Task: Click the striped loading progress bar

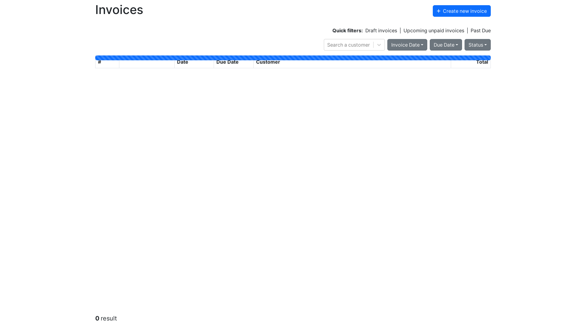Action: 293,58
